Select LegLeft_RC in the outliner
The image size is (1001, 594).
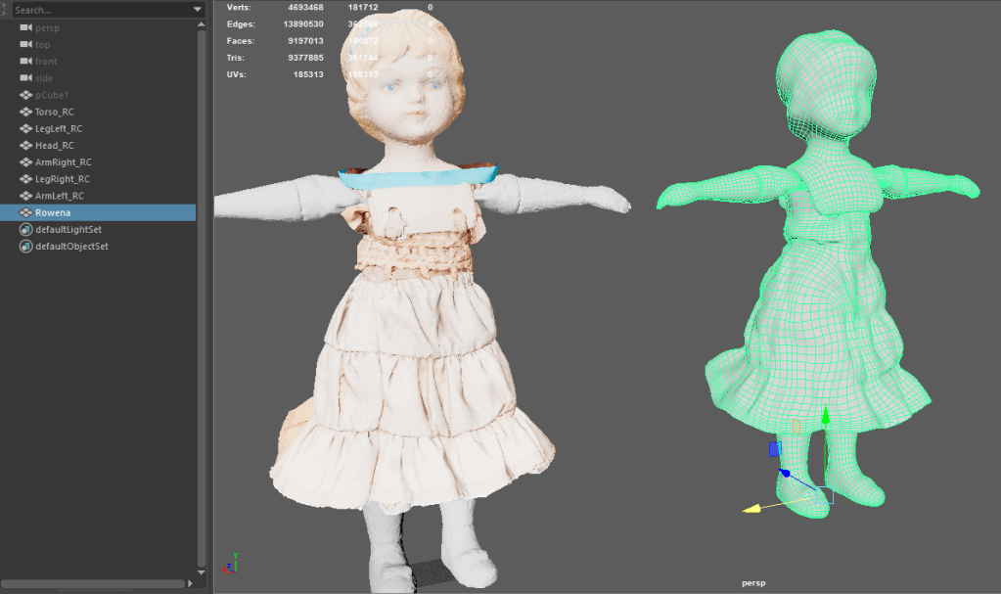click(x=59, y=128)
